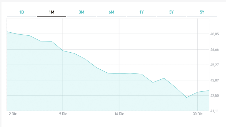Click price line at the 9 Dic gridline
The image size is (226, 127).
pos(63,51)
